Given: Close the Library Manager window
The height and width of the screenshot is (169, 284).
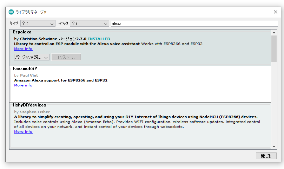Looking at the screenshot, I should pyautogui.click(x=275, y=12).
